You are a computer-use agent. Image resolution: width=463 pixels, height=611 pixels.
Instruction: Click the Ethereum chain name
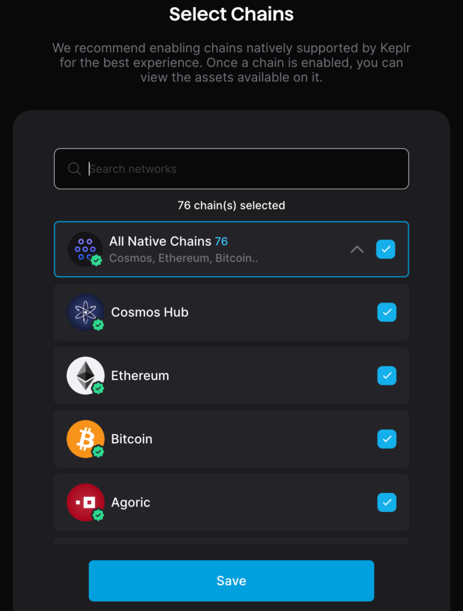140,376
